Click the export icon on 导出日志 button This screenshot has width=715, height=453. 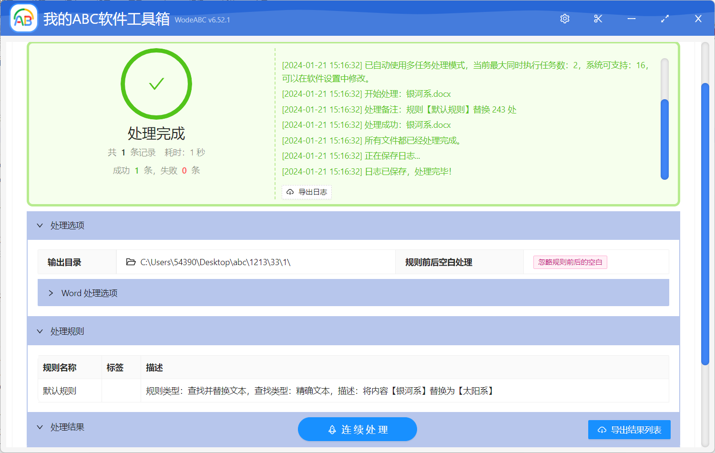click(x=290, y=192)
